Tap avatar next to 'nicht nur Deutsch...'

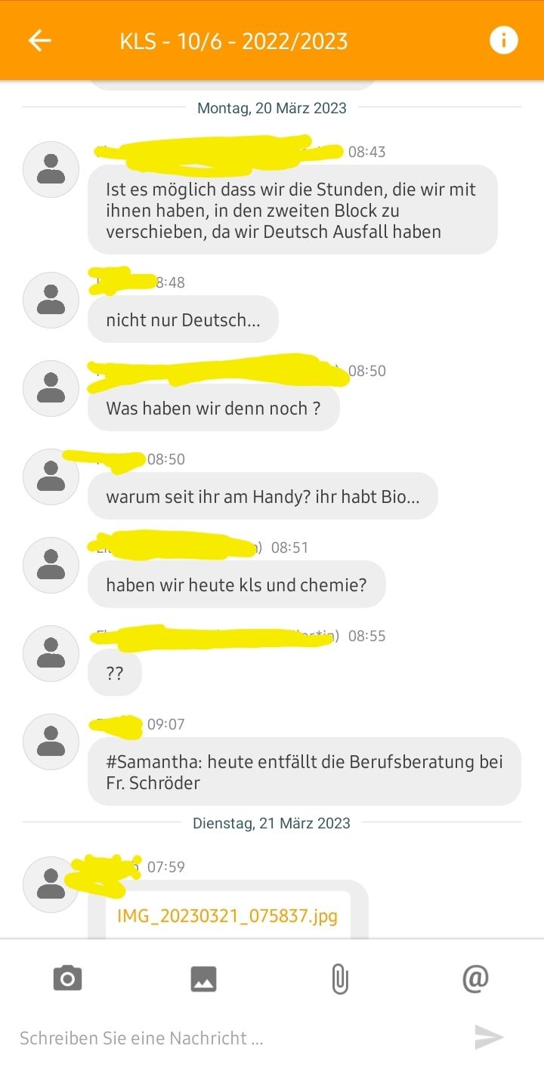[x=51, y=300]
